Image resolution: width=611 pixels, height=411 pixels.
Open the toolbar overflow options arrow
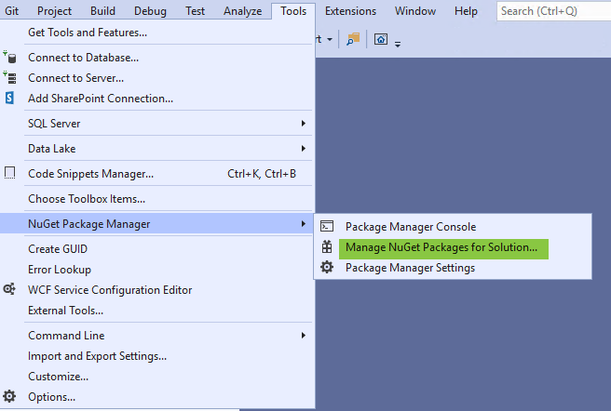[x=398, y=45]
